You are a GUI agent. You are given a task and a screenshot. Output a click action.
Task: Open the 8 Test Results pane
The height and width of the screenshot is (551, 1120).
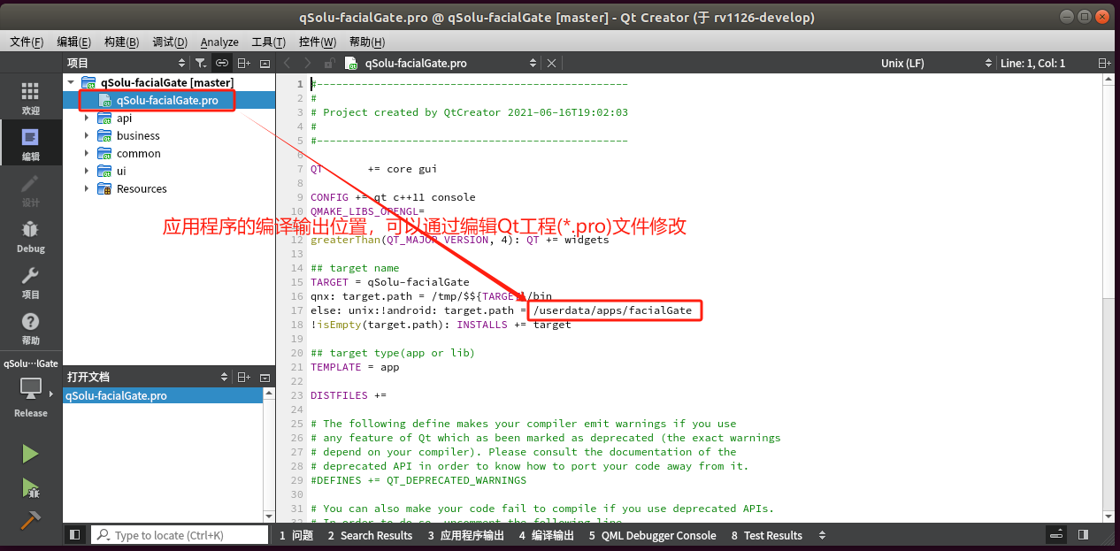(767, 535)
